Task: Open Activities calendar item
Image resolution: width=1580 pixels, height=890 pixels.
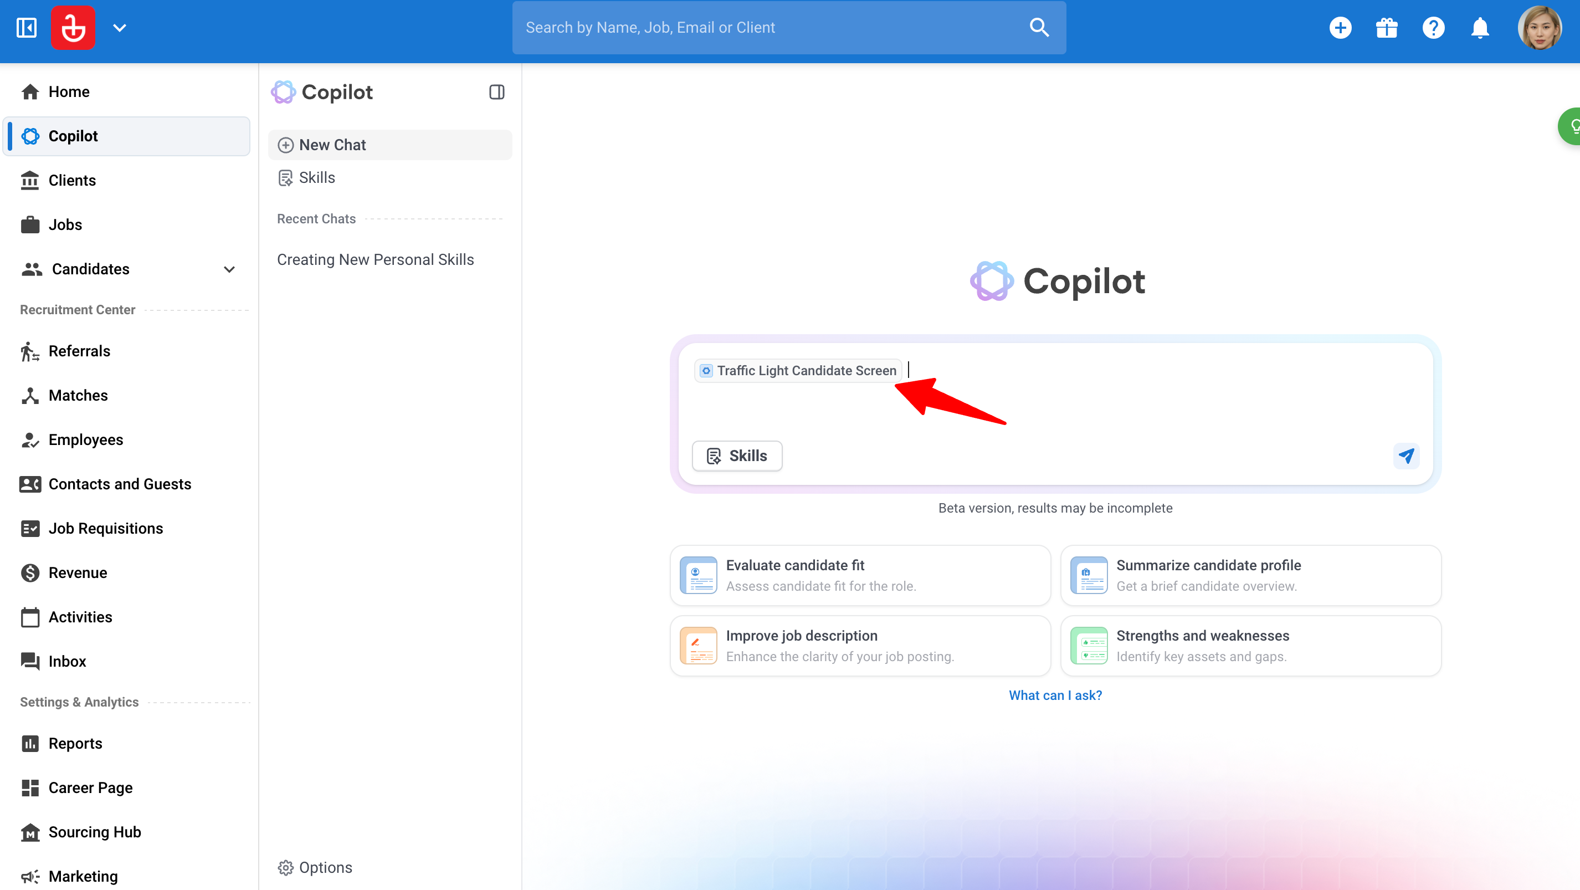Action: (126, 617)
